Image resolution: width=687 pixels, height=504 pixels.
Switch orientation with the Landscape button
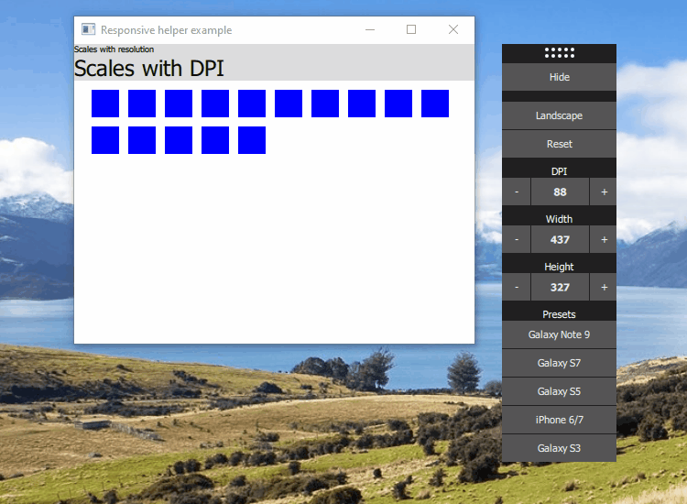[x=559, y=115]
